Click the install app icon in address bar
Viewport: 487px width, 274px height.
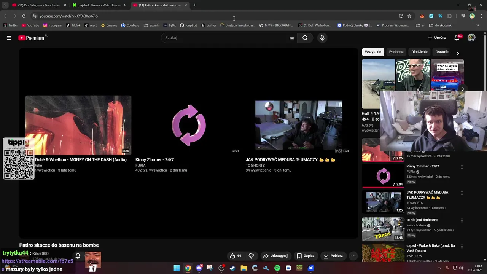[401, 16]
